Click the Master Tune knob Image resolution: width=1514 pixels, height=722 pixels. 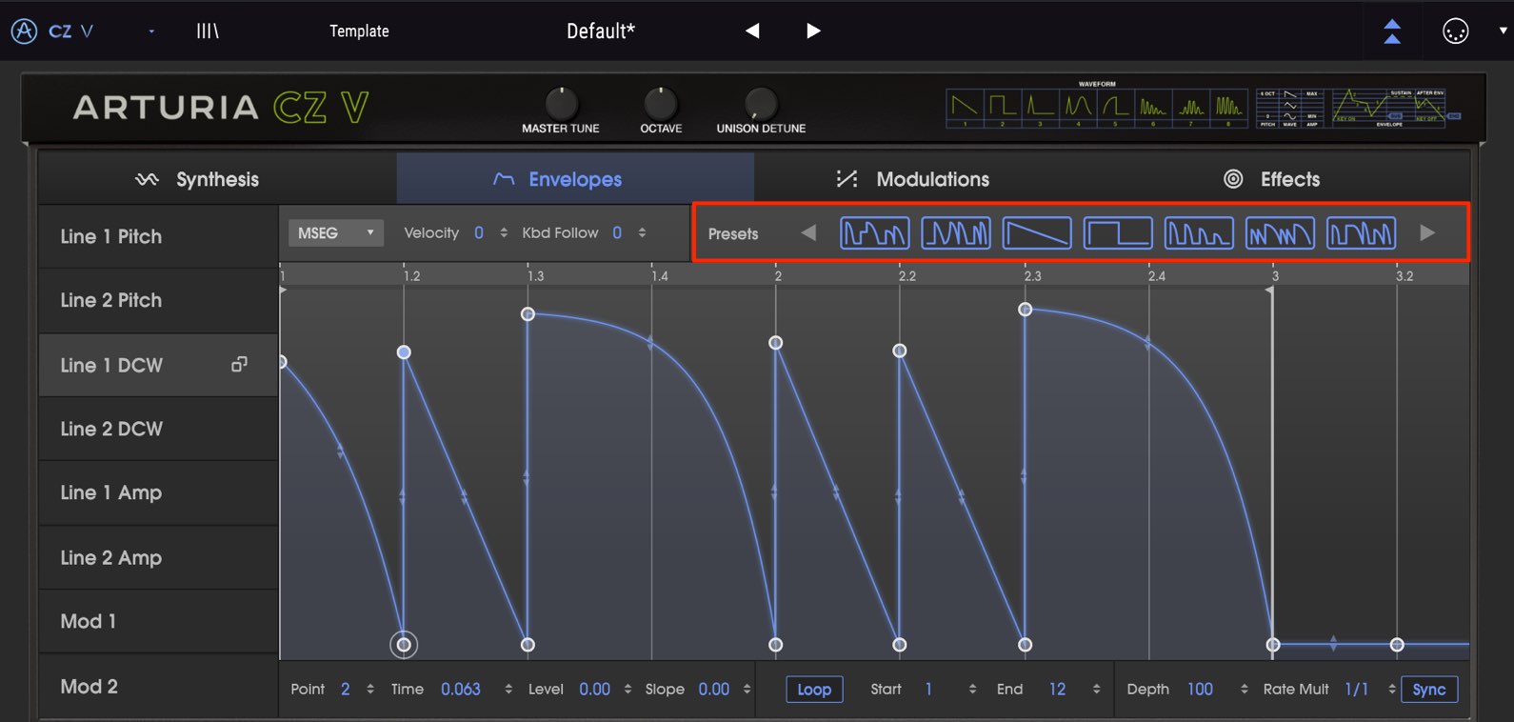click(561, 103)
